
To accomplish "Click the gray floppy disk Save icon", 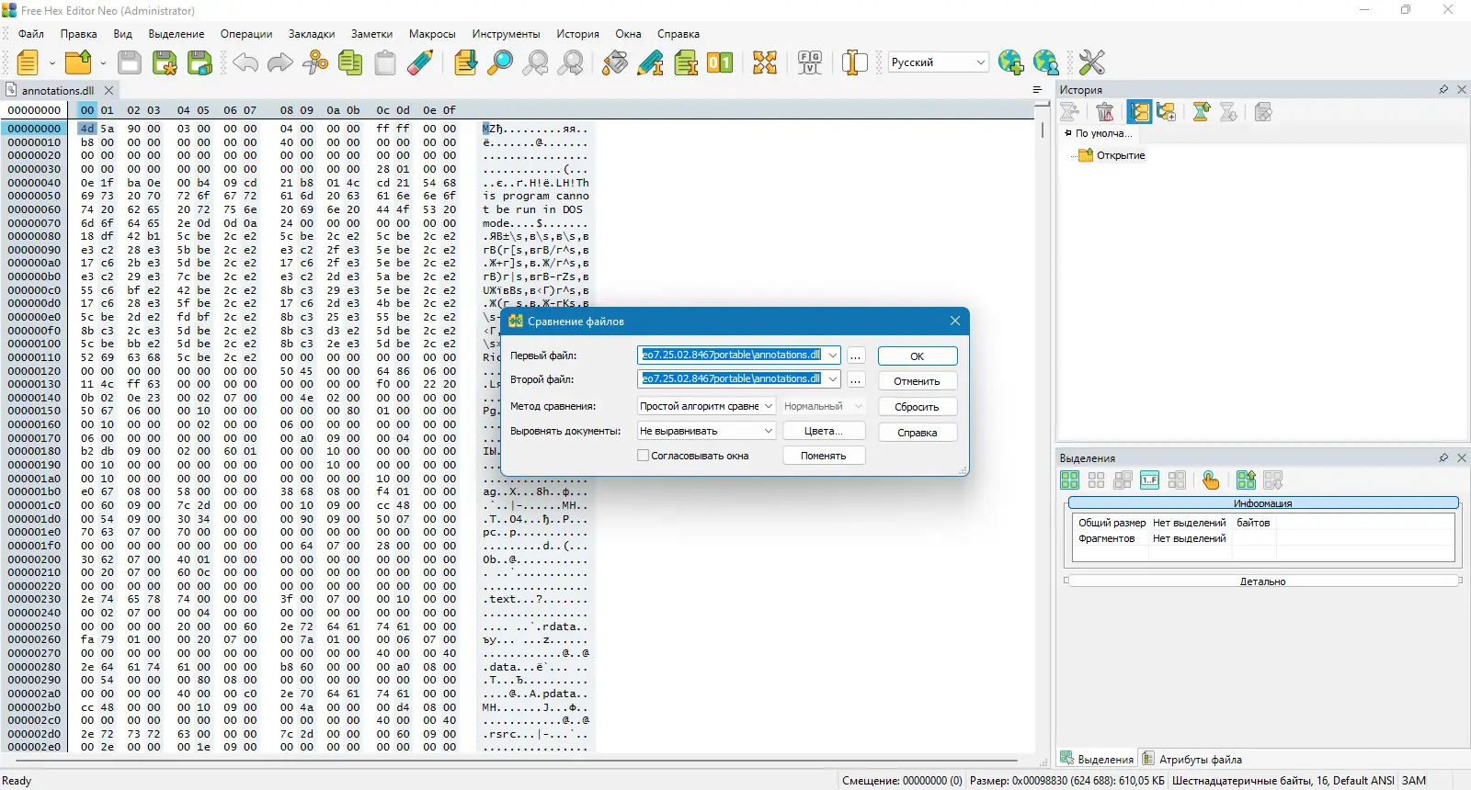I will pos(130,62).
